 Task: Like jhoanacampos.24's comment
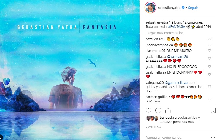coord(209,45)
